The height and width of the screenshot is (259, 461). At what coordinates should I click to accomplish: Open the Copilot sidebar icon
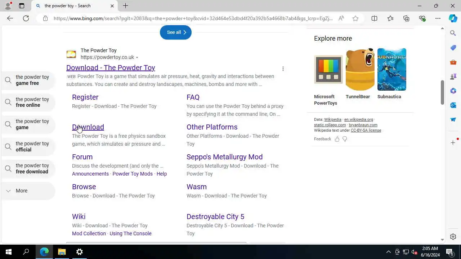pyautogui.click(x=453, y=18)
